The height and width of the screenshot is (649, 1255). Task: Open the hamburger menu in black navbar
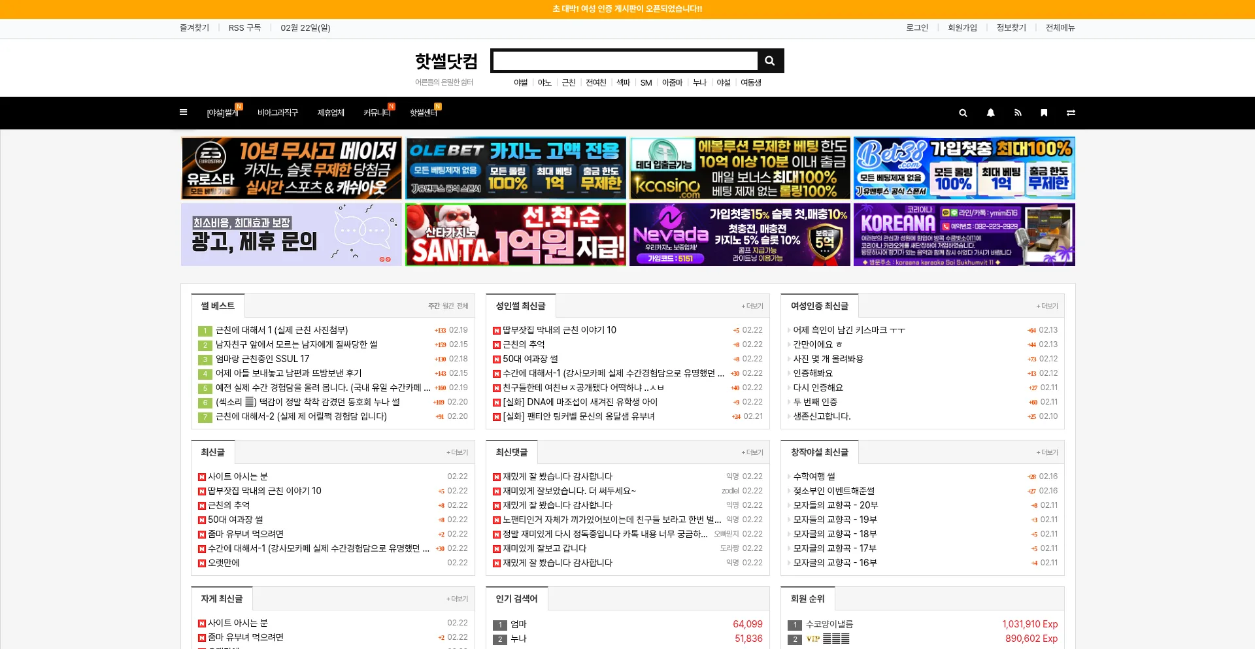(183, 112)
